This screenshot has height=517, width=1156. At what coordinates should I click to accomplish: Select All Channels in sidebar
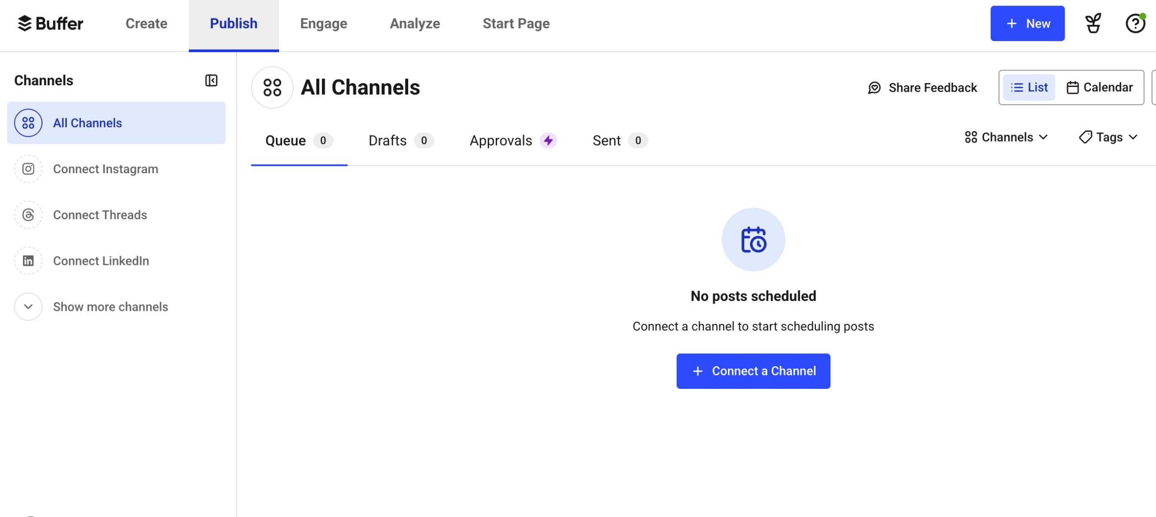[116, 123]
